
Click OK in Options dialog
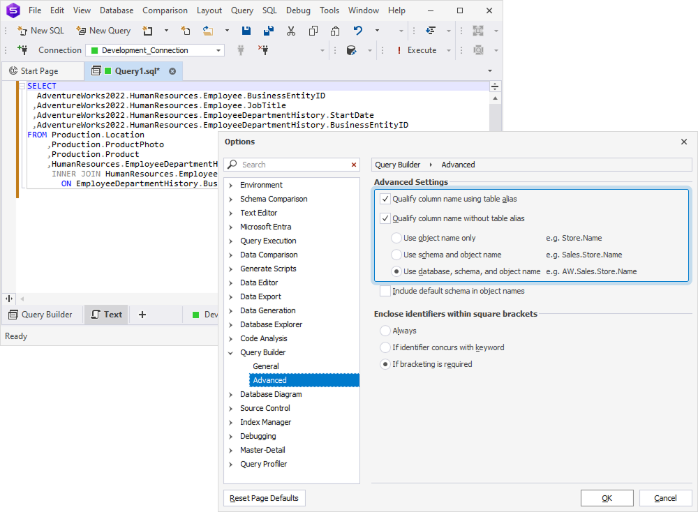click(607, 498)
